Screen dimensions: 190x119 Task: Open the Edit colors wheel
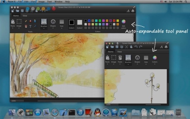pyautogui.click(x=123, y=22)
